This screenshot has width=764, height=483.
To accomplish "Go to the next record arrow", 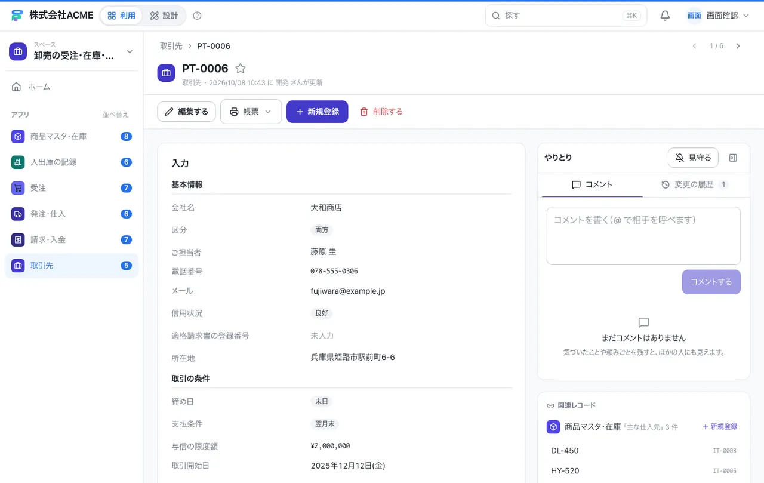I will tap(738, 46).
